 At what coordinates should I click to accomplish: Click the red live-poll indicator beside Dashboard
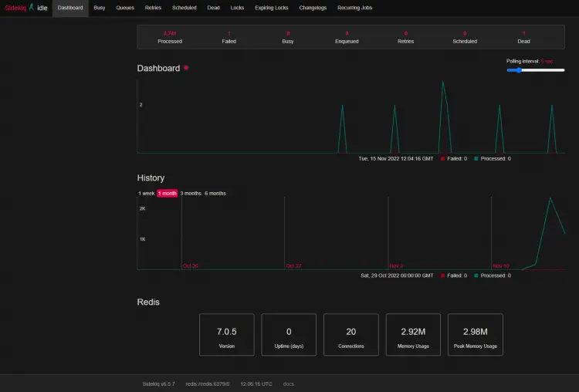pyautogui.click(x=186, y=68)
